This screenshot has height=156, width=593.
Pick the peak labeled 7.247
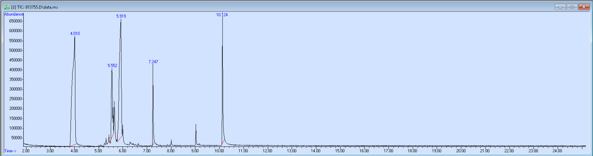pyautogui.click(x=153, y=62)
